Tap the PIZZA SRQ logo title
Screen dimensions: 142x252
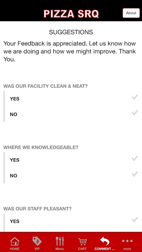point(71,14)
